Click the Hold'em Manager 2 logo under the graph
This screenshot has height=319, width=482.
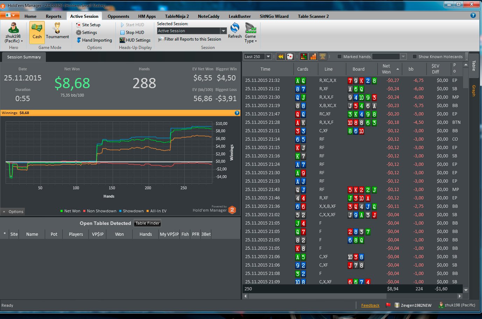232,210
